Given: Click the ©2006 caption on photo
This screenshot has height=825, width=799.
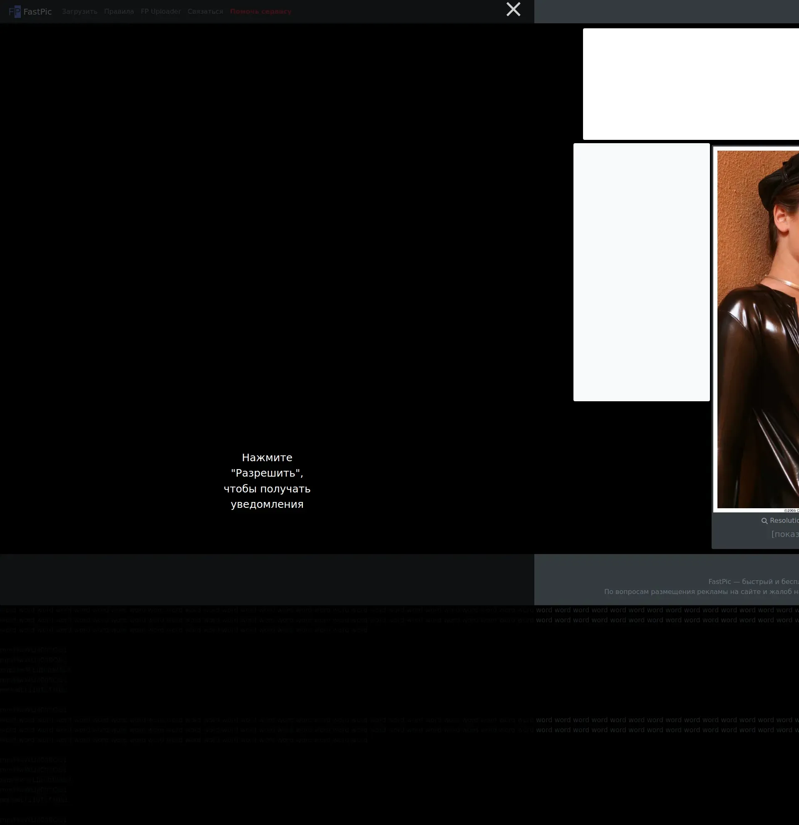Looking at the screenshot, I should [x=792, y=511].
